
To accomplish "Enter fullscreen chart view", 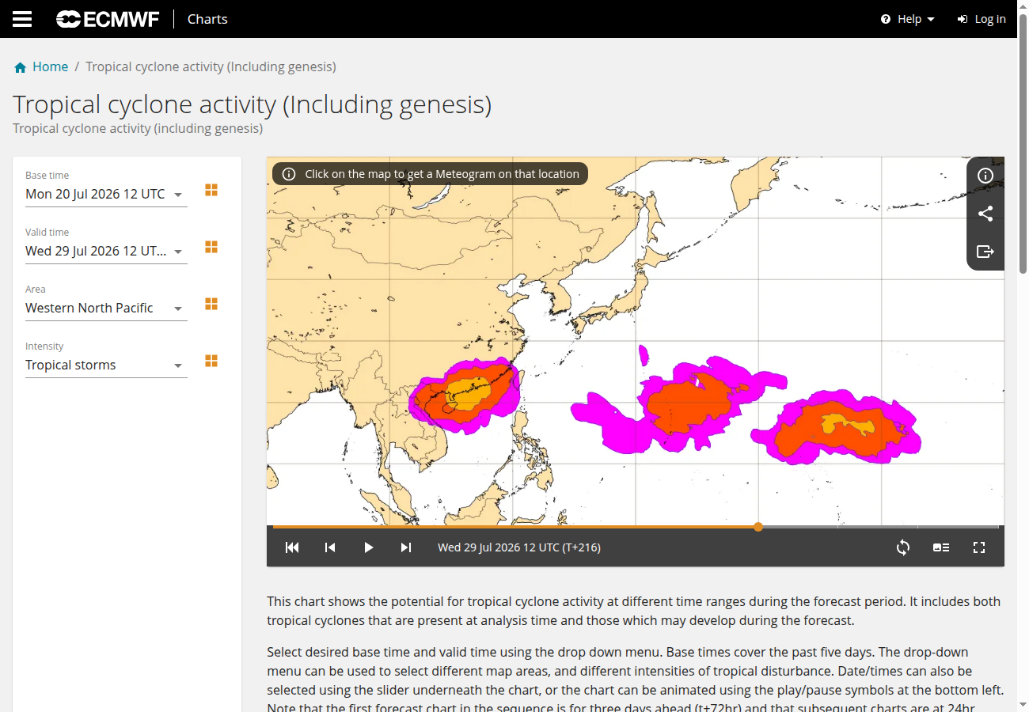I will point(979,547).
